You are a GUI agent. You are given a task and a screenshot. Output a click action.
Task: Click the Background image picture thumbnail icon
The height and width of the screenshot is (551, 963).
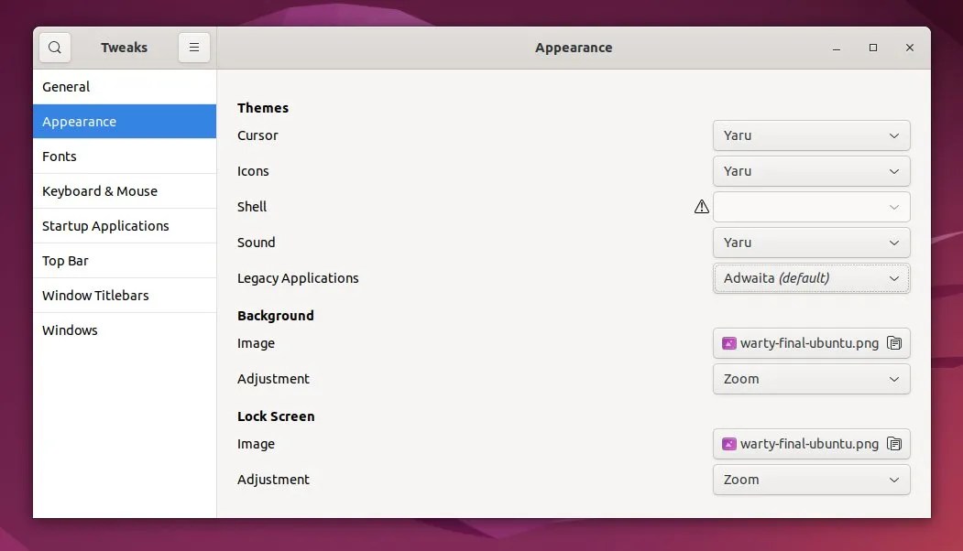coord(729,343)
